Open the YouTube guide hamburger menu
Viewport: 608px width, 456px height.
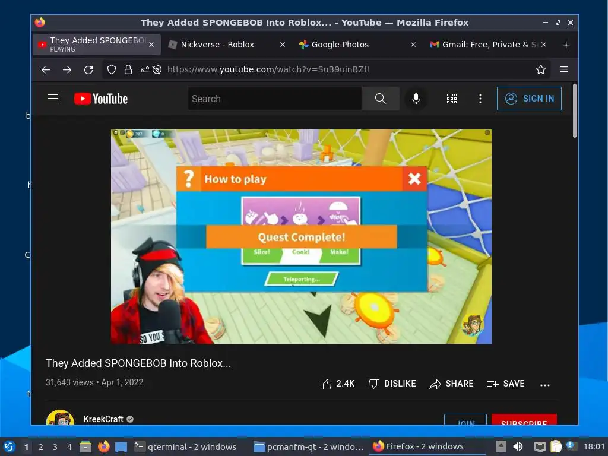point(53,99)
